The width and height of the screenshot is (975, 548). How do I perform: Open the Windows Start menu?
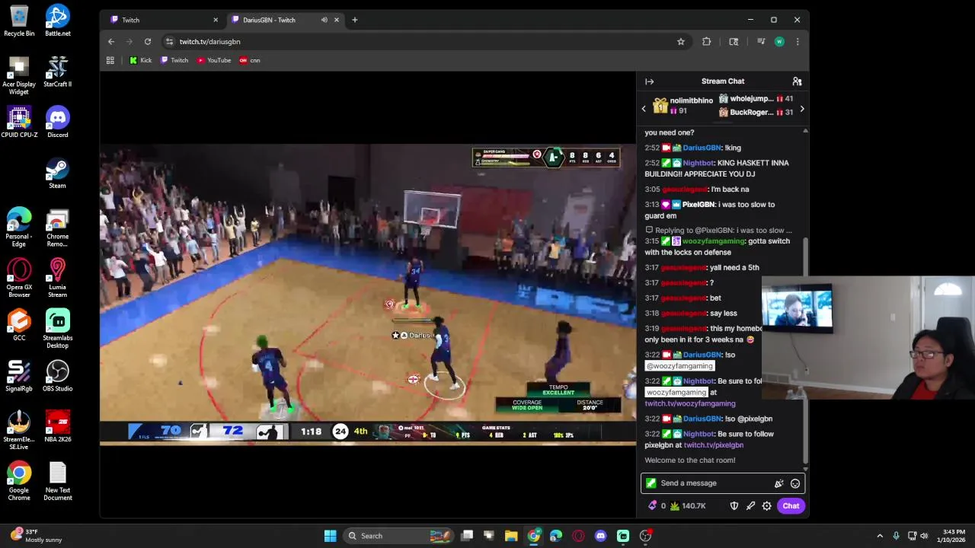(330, 536)
